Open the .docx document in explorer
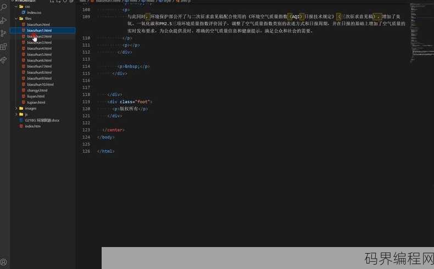This screenshot has height=269, width=434. click(x=42, y=120)
